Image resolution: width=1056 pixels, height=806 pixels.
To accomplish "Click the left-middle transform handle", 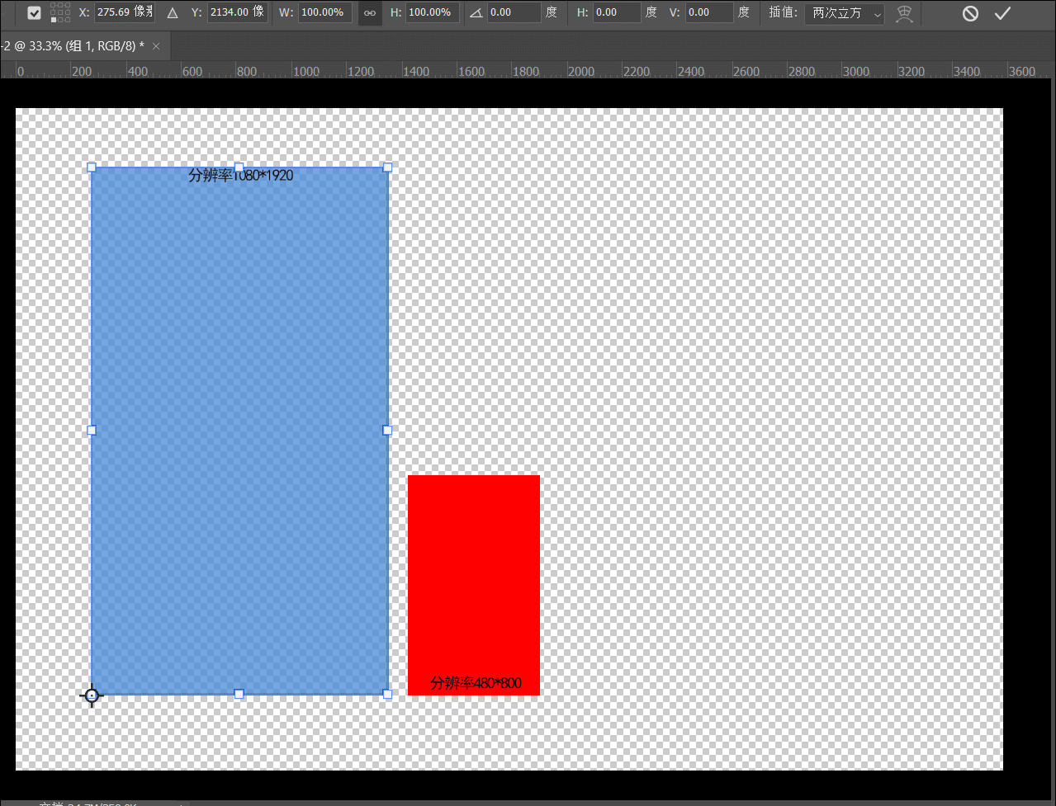I will [x=92, y=431].
